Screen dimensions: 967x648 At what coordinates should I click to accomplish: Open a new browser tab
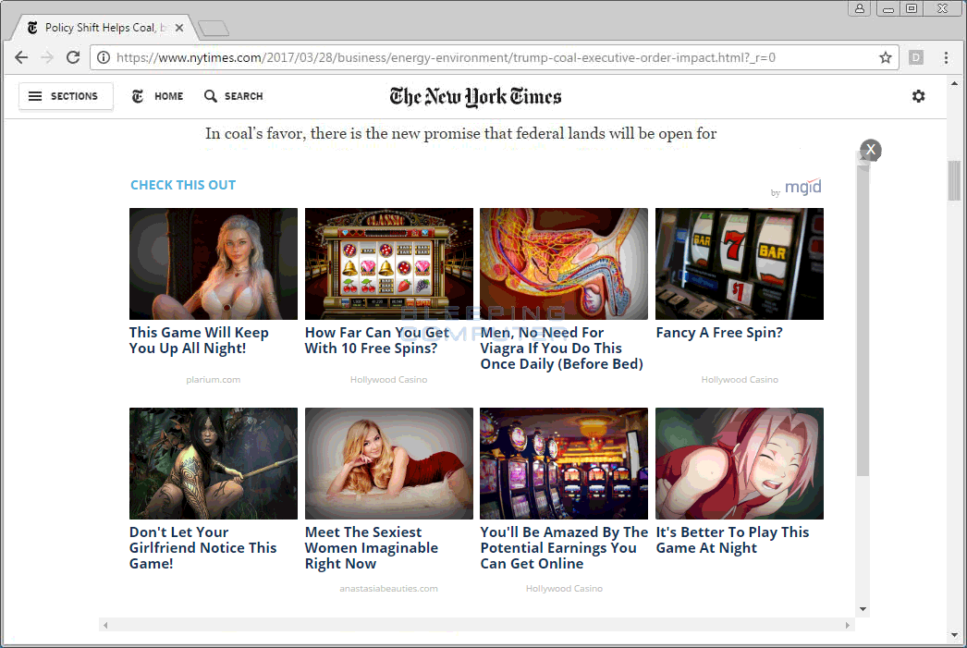click(x=214, y=29)
